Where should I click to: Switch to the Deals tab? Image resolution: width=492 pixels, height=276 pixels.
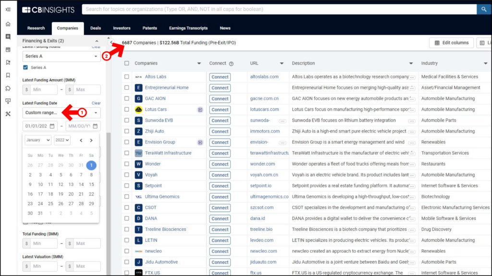pos(96,28)
